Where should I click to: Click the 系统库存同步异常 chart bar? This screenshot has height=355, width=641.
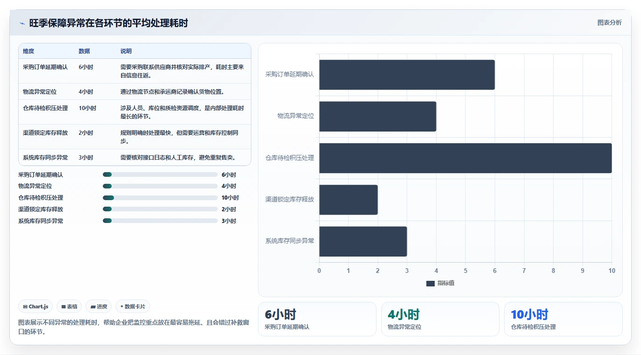click(x=363, y=241)
